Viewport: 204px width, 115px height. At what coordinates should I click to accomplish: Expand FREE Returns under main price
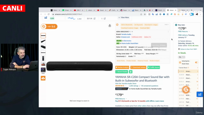[121, 99]
